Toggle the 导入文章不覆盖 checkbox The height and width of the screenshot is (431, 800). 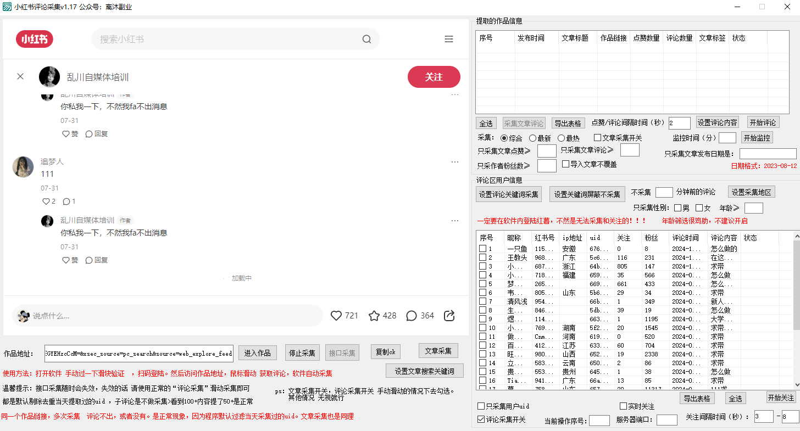coord(566,164)
